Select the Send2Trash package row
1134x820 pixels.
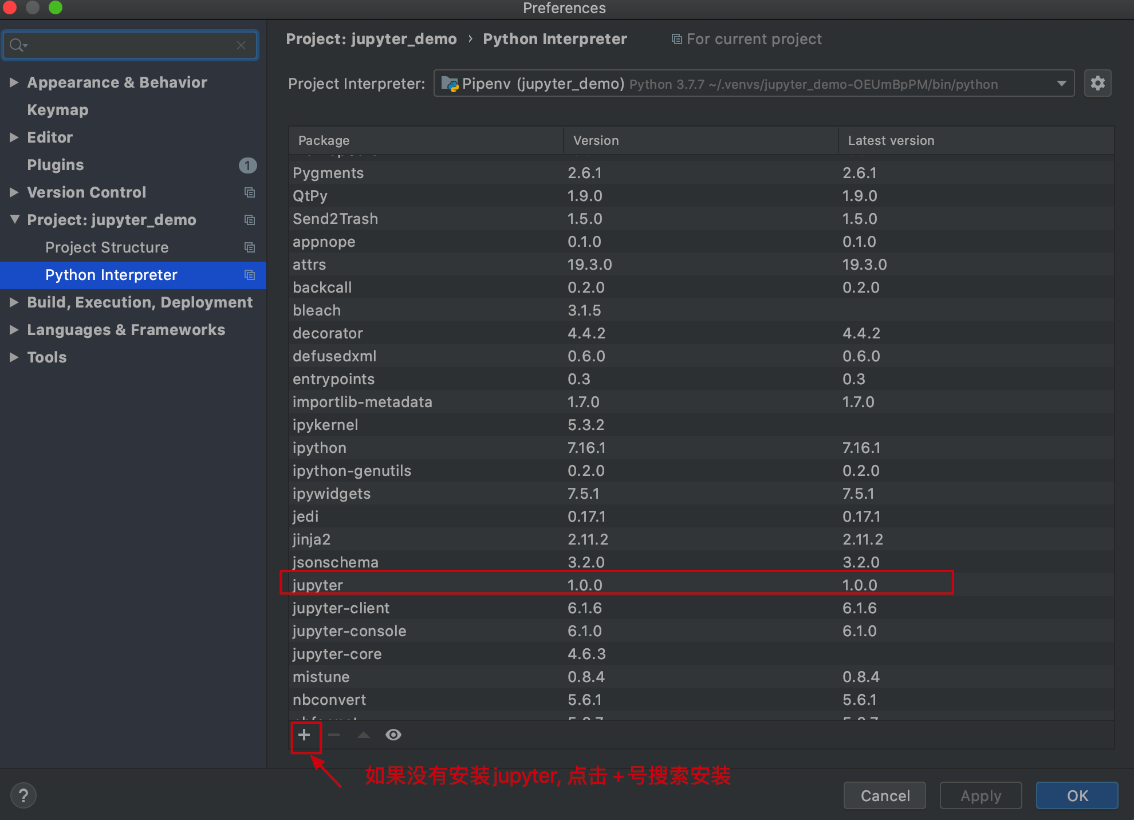pos(702,219)
